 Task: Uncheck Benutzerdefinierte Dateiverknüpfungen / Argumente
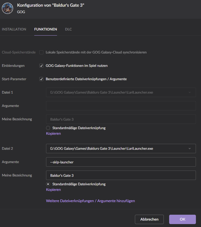pos(41,79)
